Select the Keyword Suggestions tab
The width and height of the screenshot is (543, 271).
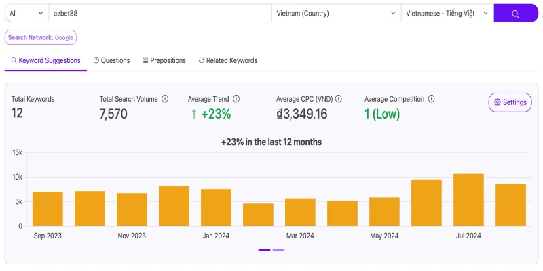45,60
